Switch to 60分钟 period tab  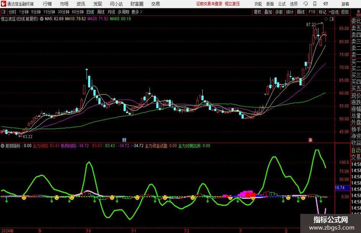[78, 12]
